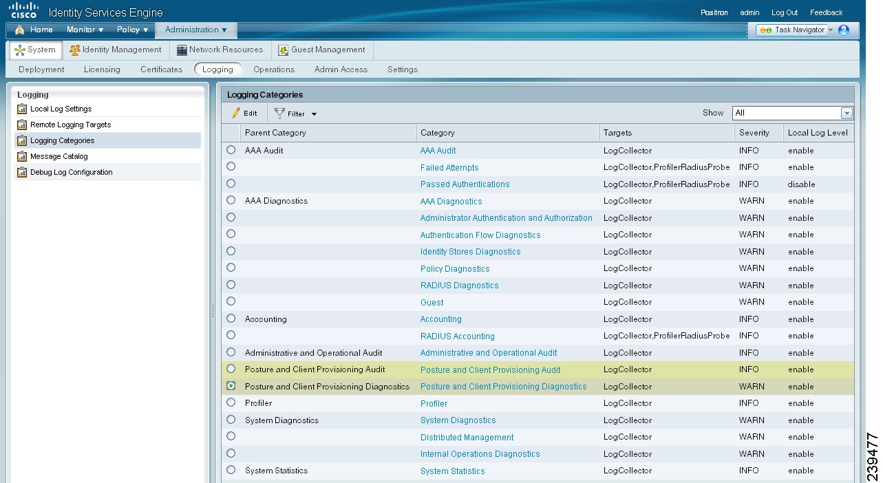Open the Accounting category link
Screen dimensions: 883x483
pyautogui.click(x=441, y=319)
